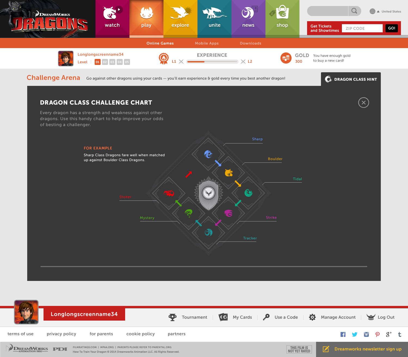Screen dimensions: 408x357
Task: Click the GO! showtimes button
Action: [x=392, y=28]
